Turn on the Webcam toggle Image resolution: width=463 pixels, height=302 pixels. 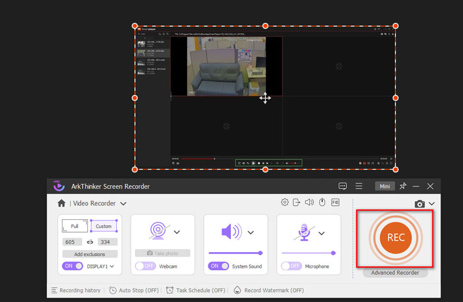pyautogui.click(x=146, y=266)
